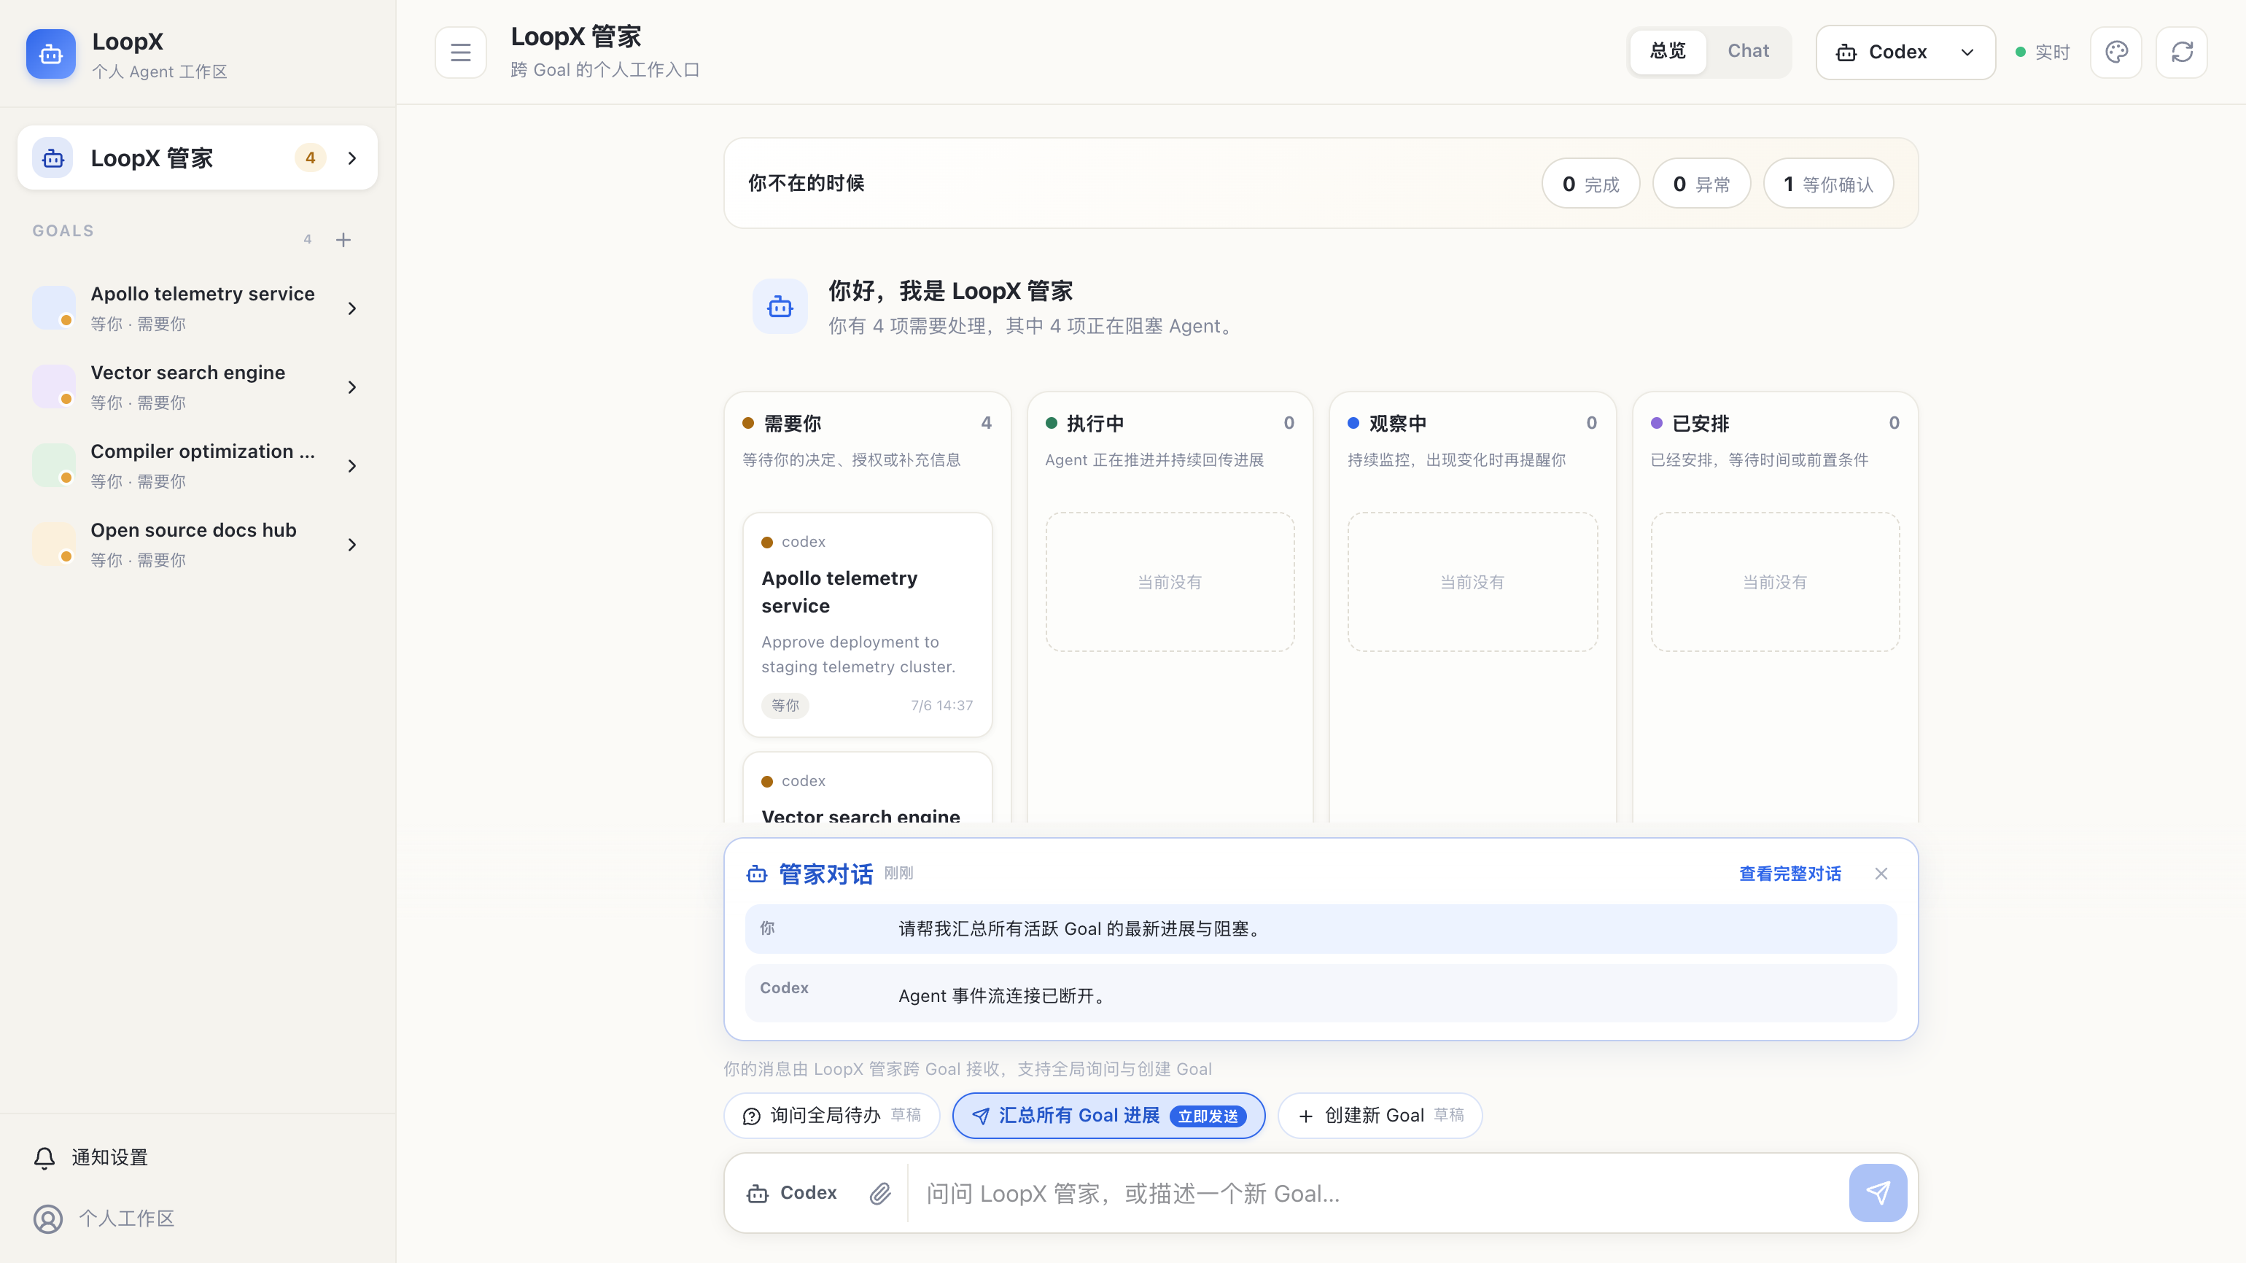2246x1263 pixels.
Task: Add a new goal with plus icon
Action: (x=343, y=240)
